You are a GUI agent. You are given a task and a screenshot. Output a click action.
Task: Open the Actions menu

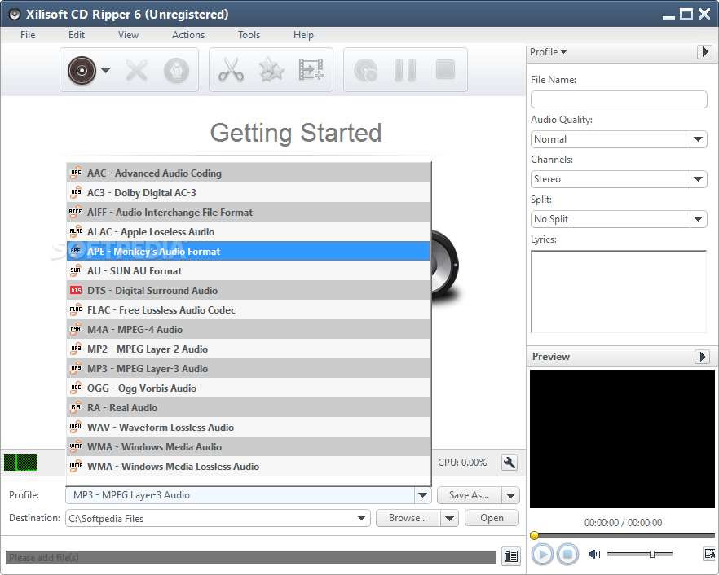188,35
